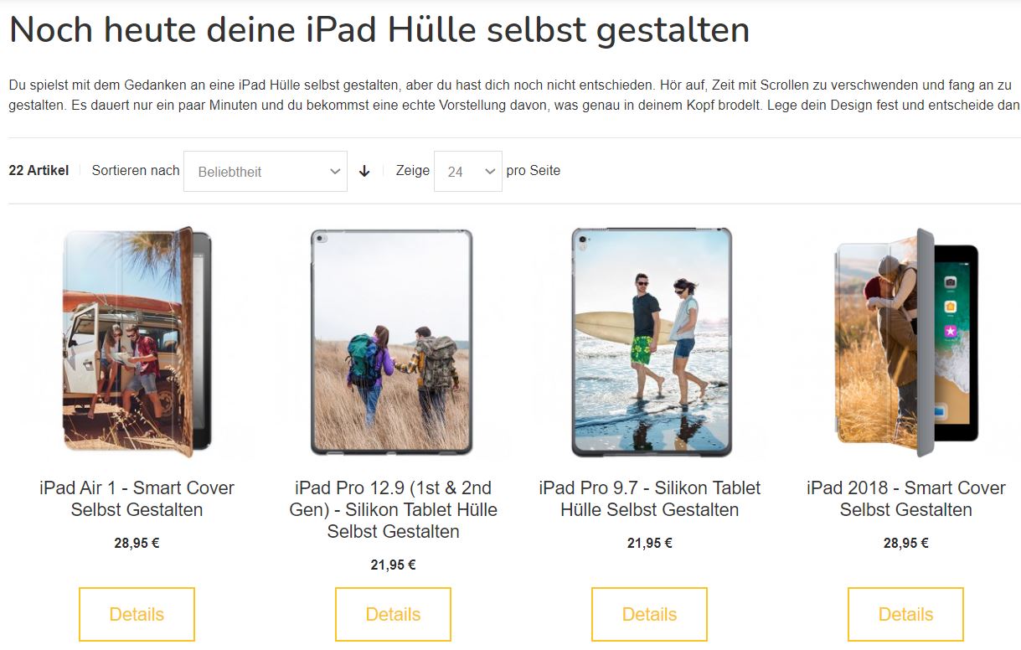Viewport: 1021px width, 650px height.
Task: Click iPad Pro 9.7 Silikon Tablet Hülle title
Action: pyautogui.click(x=650, y=498)
